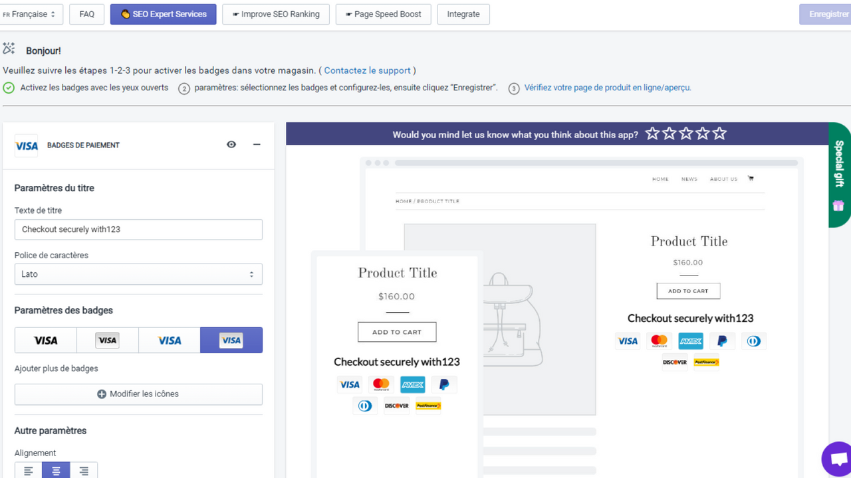Select the grey card Visa badge style
This screenshot has height=478, width=851.
(x=108, y=340)
